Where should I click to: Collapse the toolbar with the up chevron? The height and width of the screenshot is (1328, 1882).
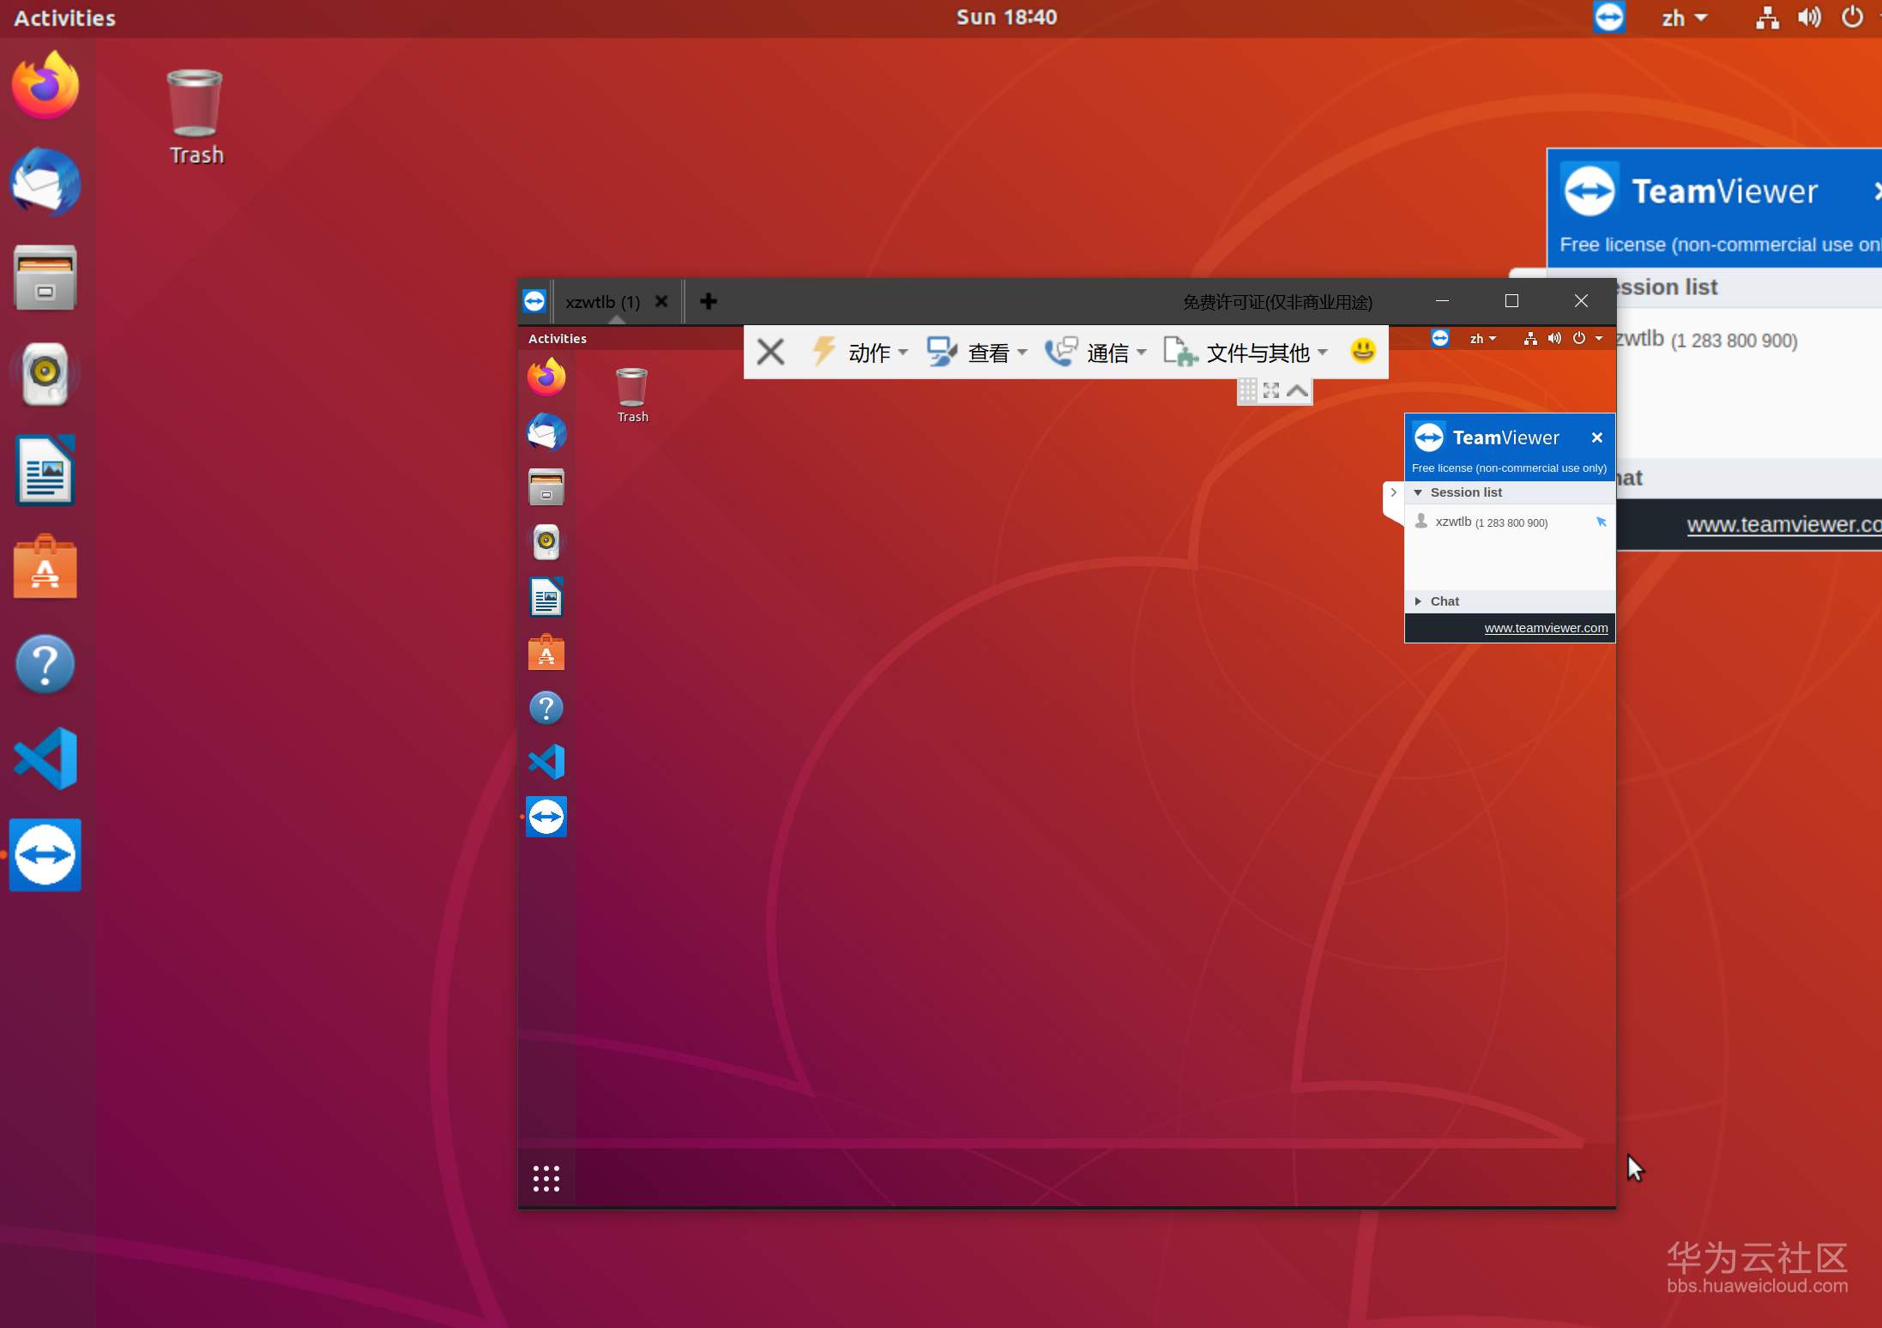1297,391
